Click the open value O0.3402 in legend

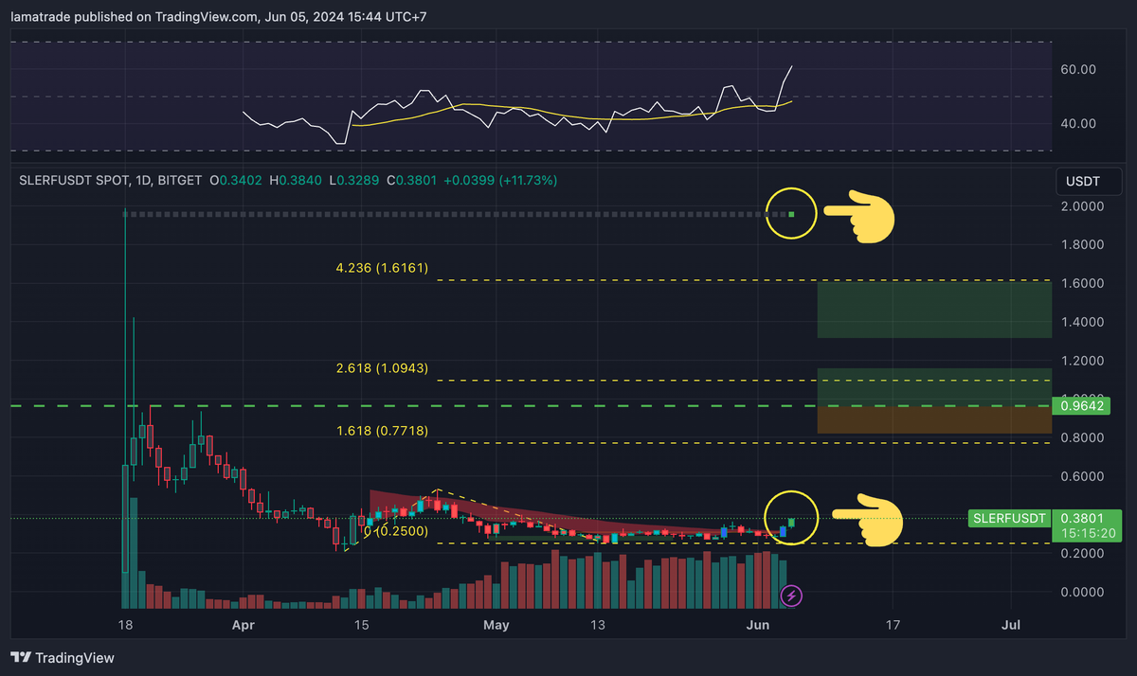[235, 180]
